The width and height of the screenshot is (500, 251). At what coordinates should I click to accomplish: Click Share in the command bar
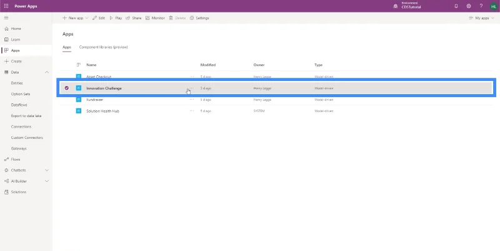click(134, 18)
